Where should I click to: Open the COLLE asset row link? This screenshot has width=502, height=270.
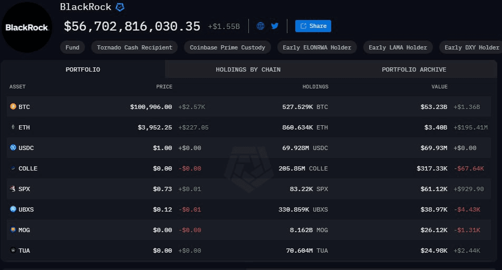27,168
